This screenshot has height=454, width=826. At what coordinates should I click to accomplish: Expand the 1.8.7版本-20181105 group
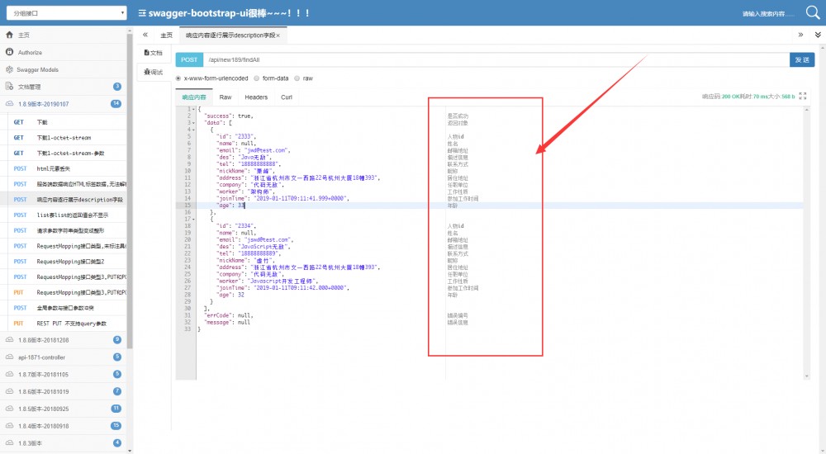tap(64, 375)
